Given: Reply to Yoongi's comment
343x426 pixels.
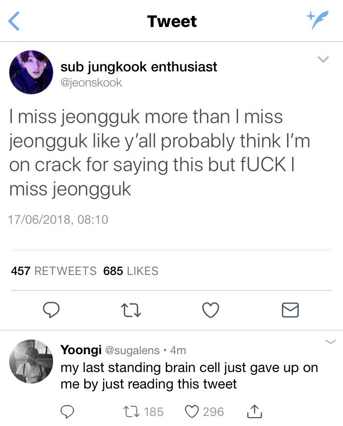Looking at the screenshot, I should click(67, 412).
